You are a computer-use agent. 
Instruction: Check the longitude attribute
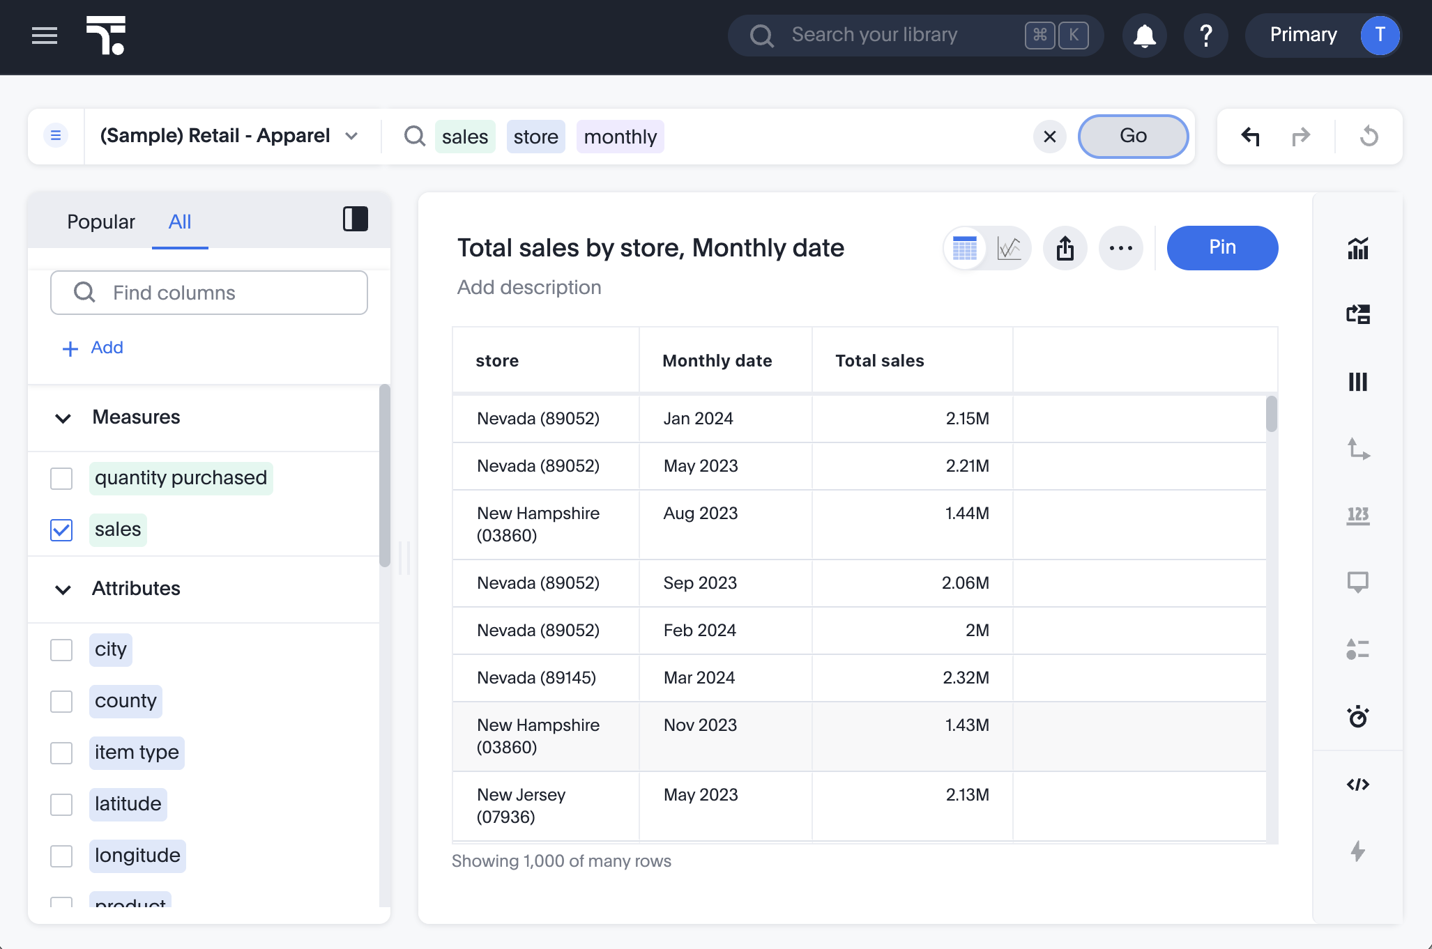pos(61,856)
